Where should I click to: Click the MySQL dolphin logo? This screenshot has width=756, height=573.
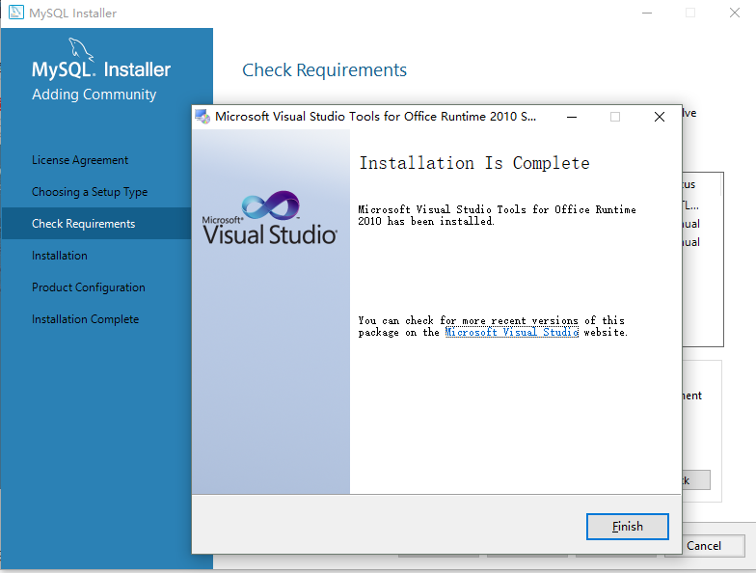(81, 48)
